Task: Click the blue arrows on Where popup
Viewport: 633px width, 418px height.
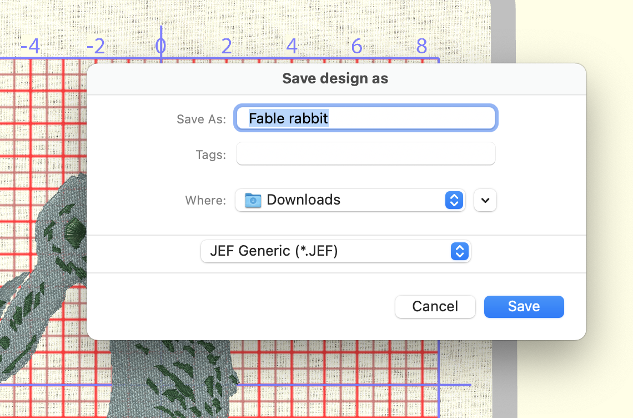Action: (454, 200)
